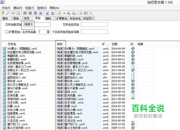Click the 文件名后添加 input field

click(94, 25)
